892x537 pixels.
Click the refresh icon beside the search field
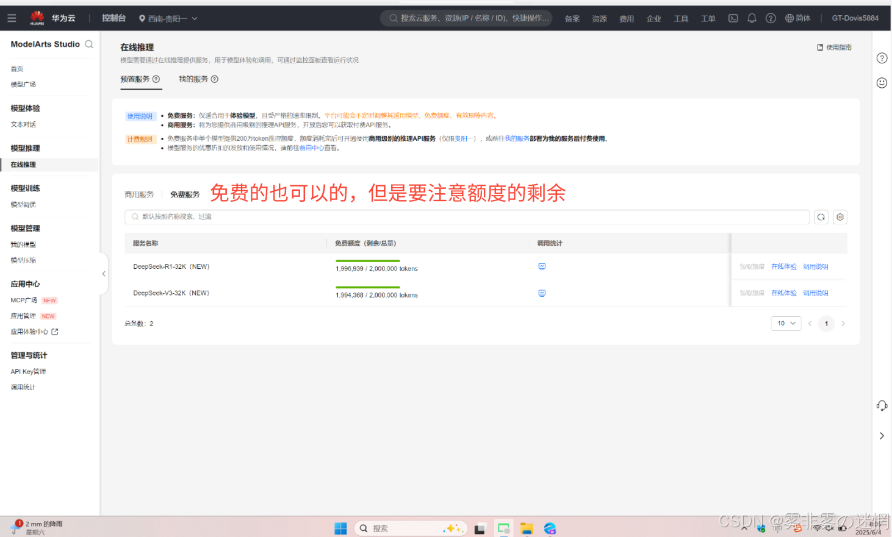pyautogui.click(x=821, y=217)
